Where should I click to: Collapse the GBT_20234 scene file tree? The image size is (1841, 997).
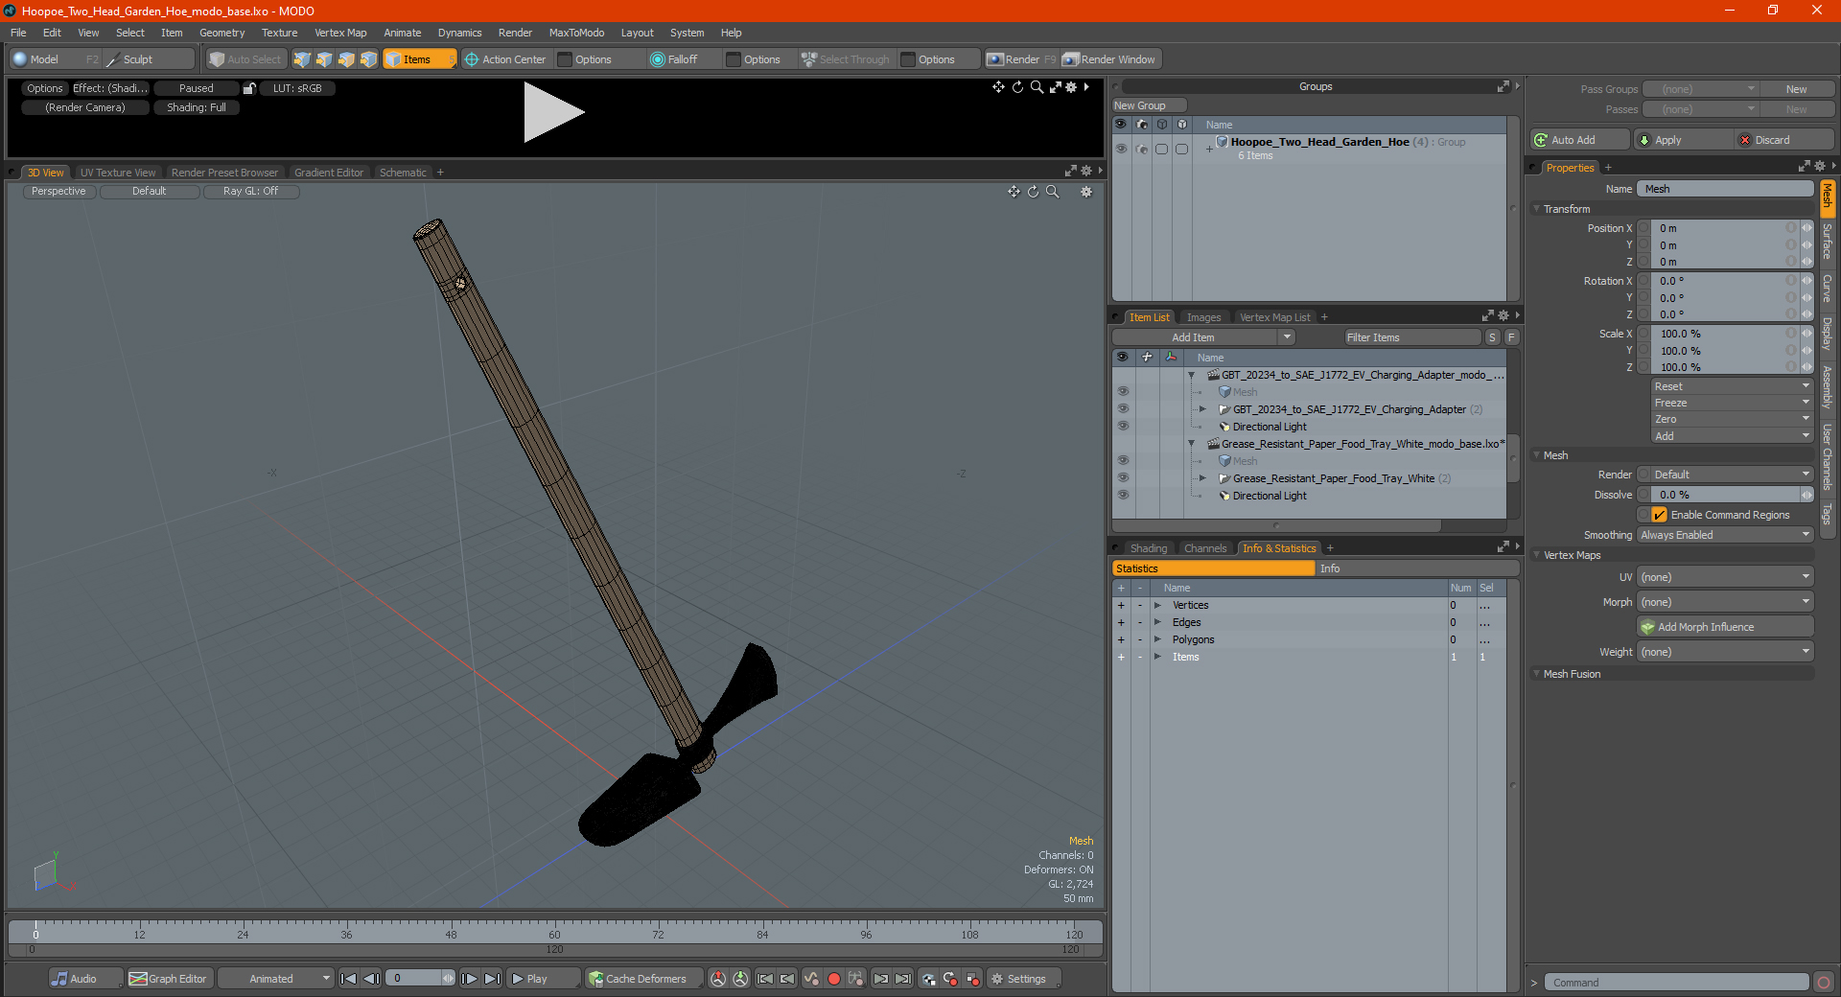pos(1192,375)
